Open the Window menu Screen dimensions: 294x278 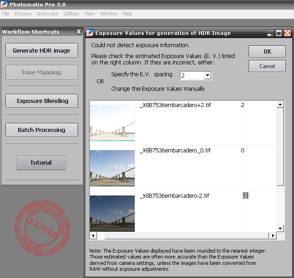pyautogui.click(x=108, y=14)
